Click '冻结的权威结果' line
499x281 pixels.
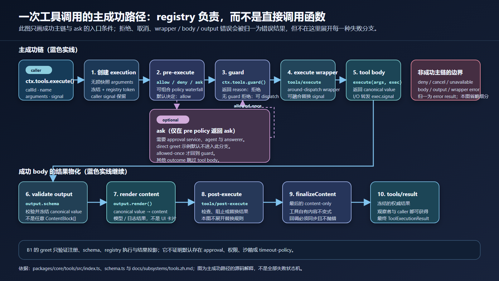click(x=394, y=204)
